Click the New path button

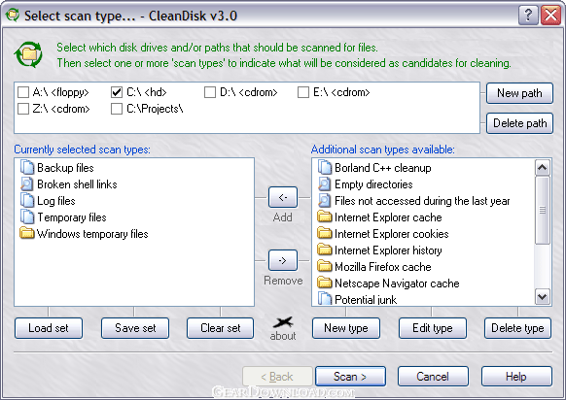[519, 93]
